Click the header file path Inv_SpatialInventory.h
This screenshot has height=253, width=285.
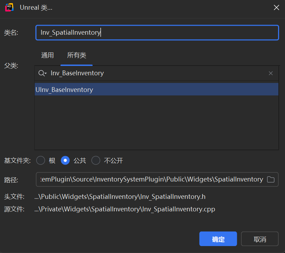coord(120,197)
